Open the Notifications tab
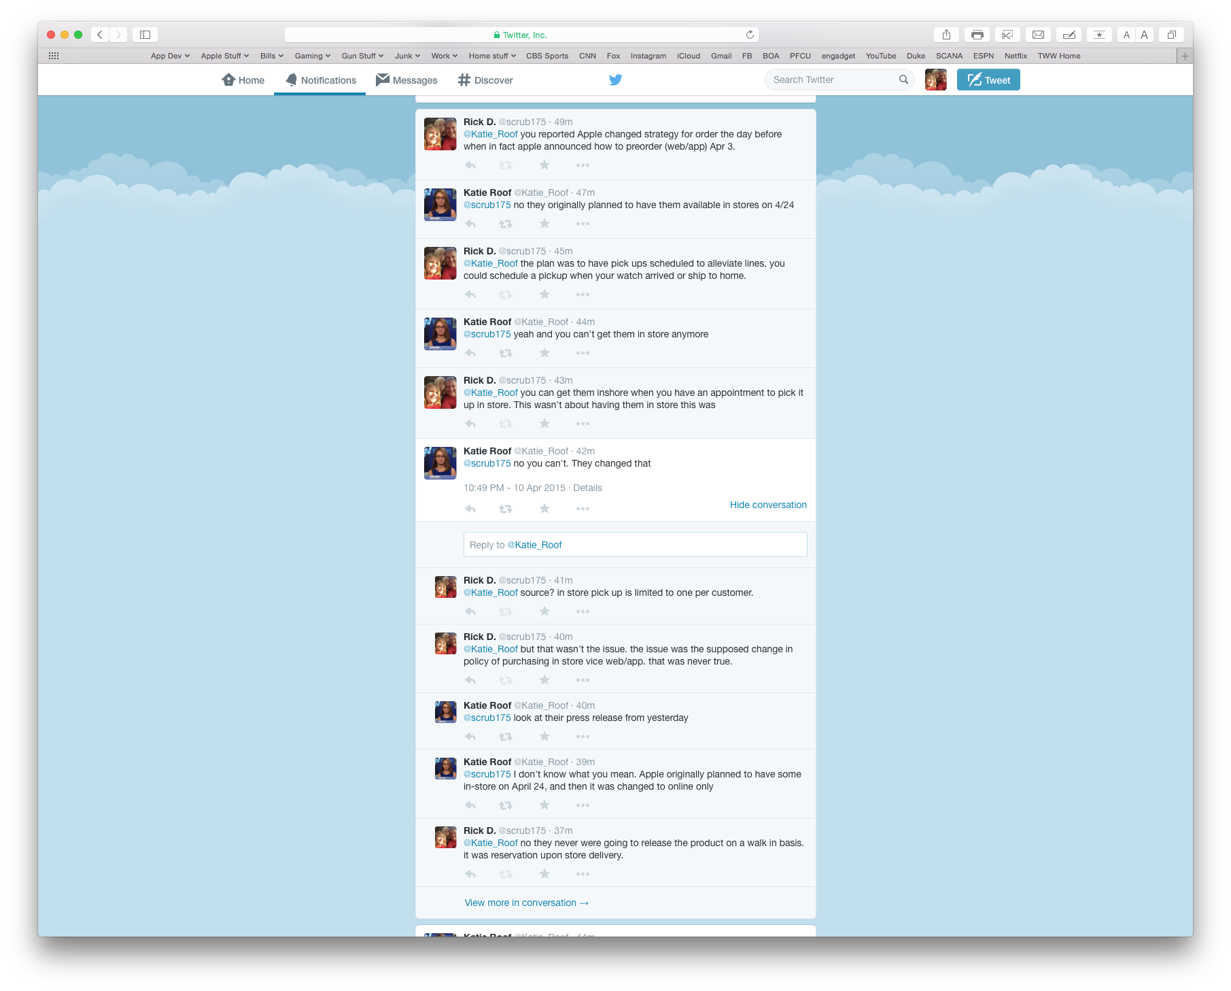Image resolution: width=1231 pixels, height=991 pixels. coord(321,80)
